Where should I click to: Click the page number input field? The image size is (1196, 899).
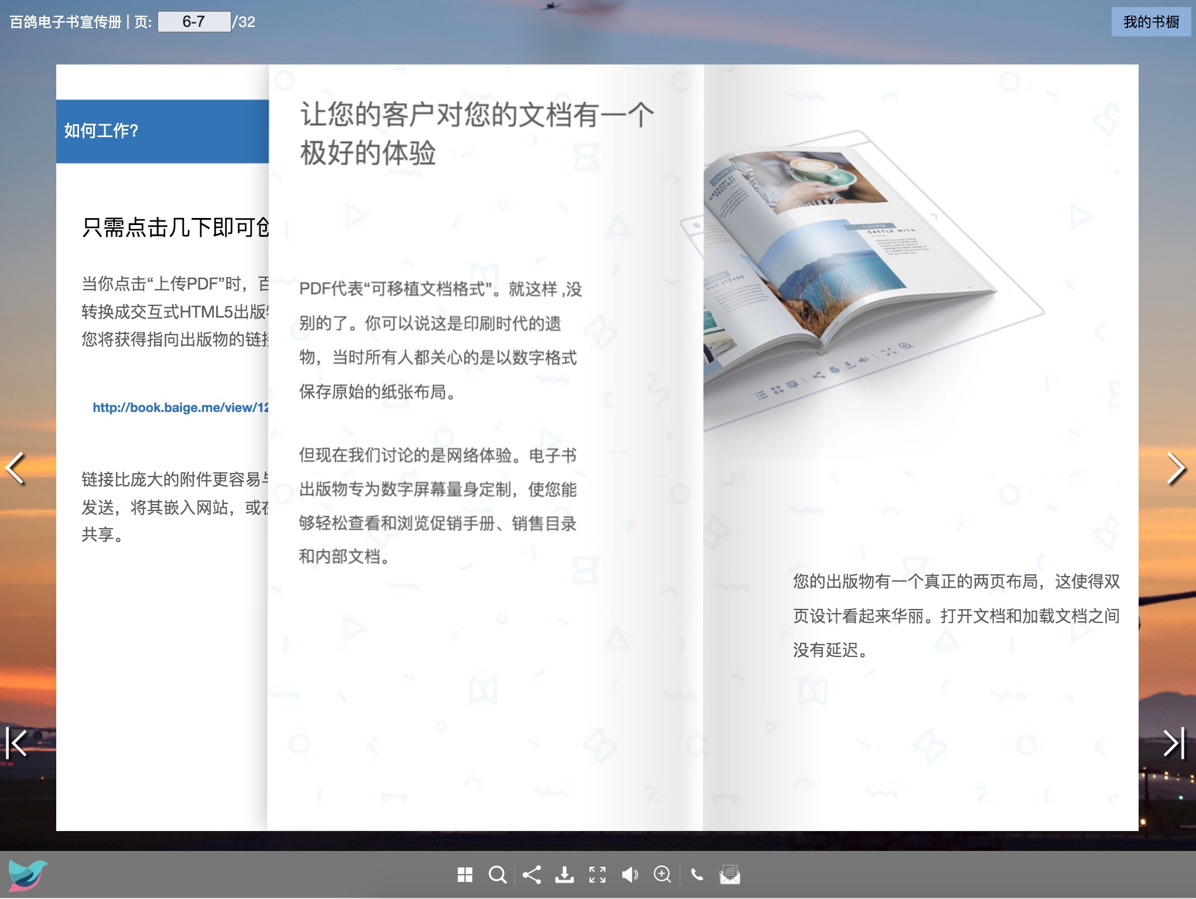coord(194,22)
